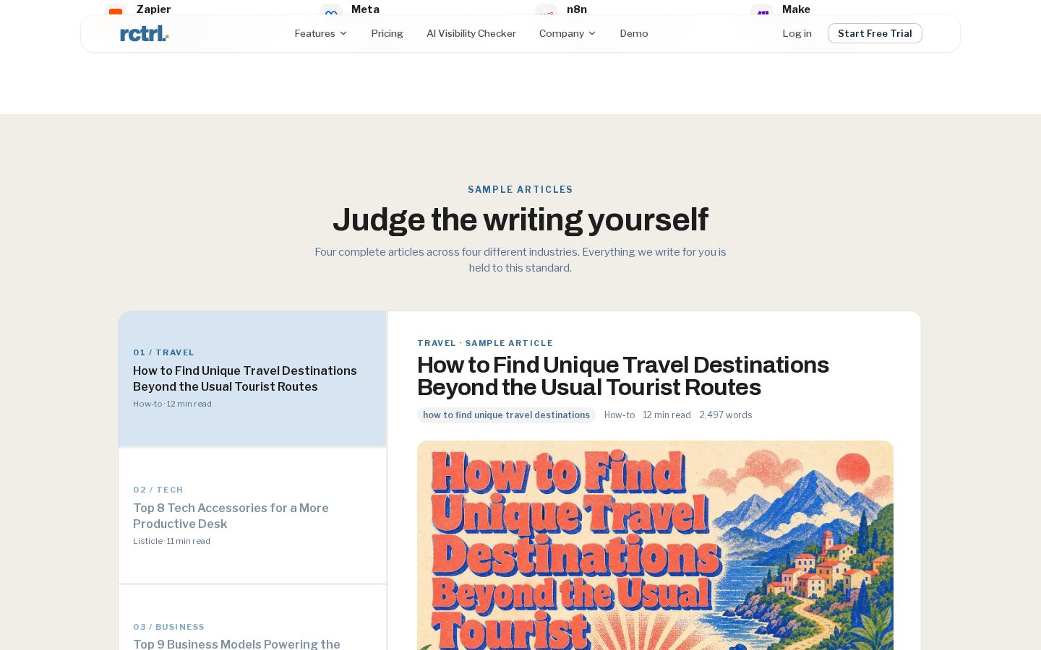Expand the Company dropdown menu
This screenshot has height=650, width=1041.
click(567, 33)
